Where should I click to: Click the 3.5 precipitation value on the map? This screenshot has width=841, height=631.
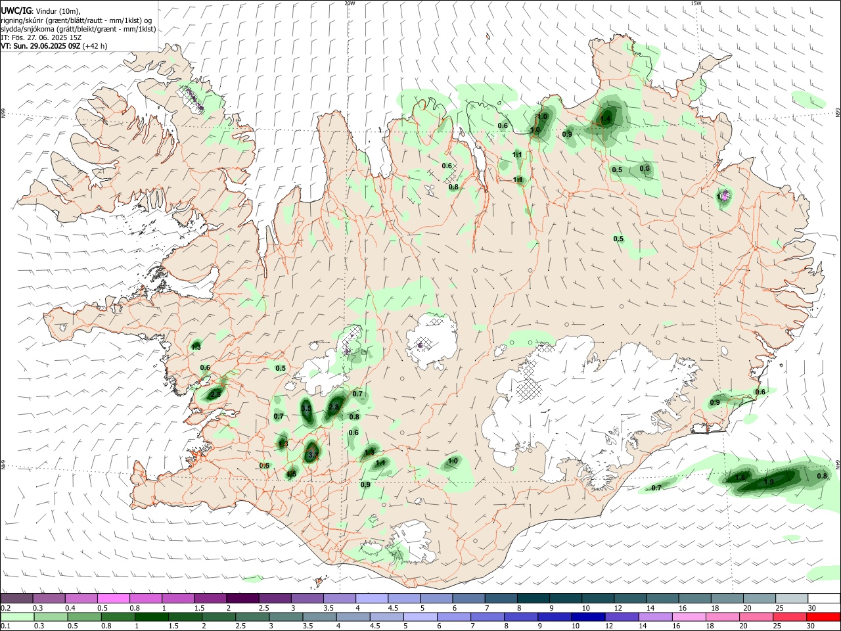306,409
